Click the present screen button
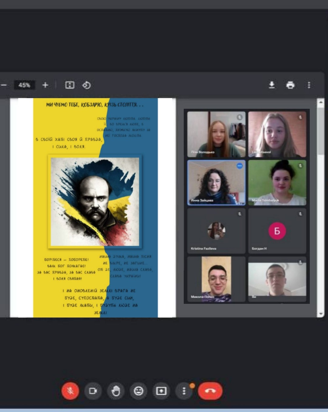328x412 pixels. [161, 391]
